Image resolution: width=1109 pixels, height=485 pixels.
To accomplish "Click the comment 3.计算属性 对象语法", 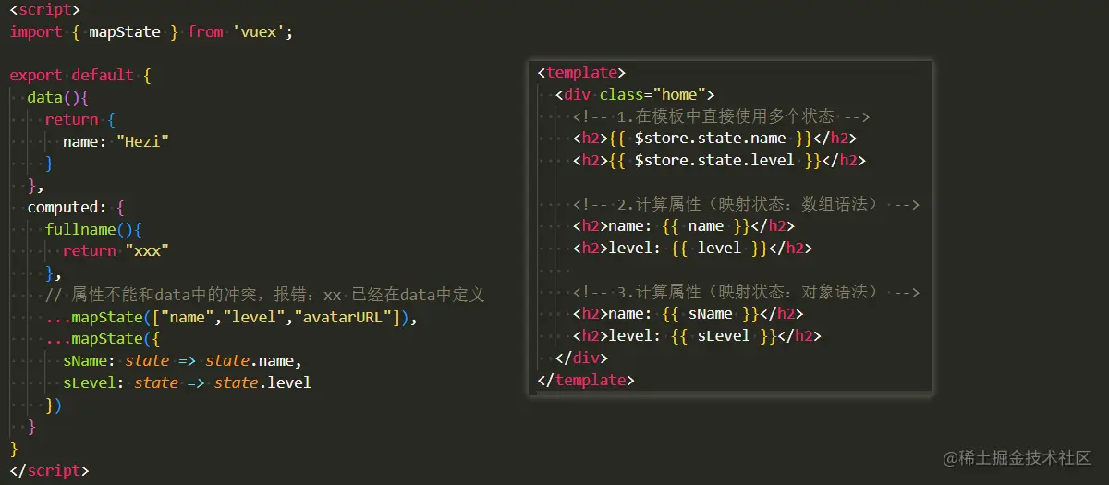I will click(747, 292).
